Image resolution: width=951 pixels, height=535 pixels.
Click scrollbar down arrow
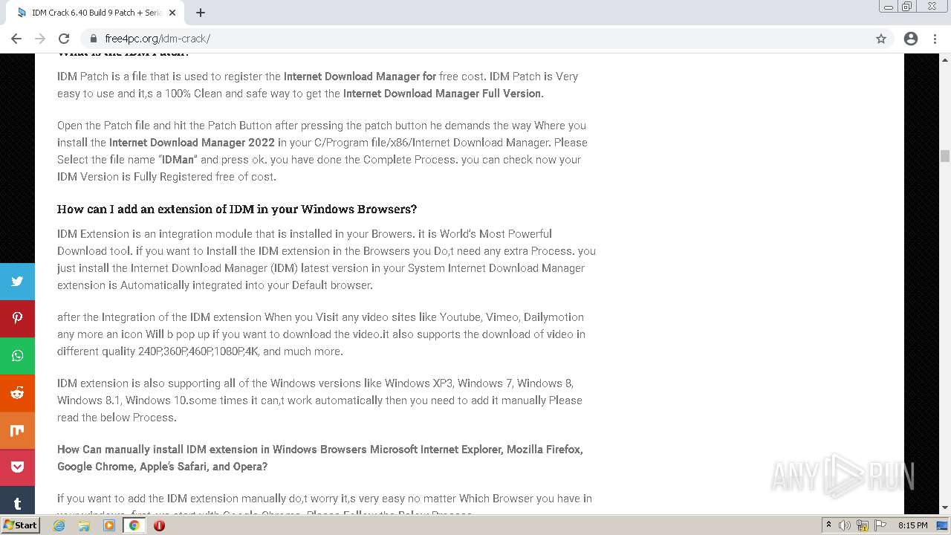tap(945, 508)
